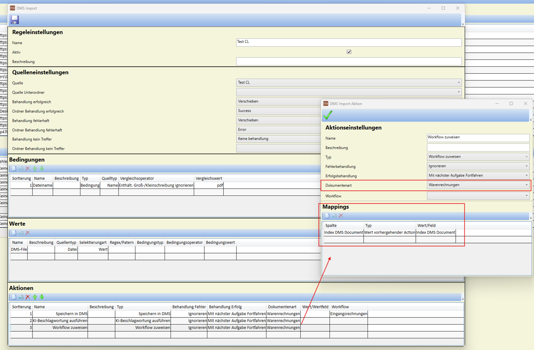Click the action Name field 'Workflow zuweisen'

[x=478, y=138]
